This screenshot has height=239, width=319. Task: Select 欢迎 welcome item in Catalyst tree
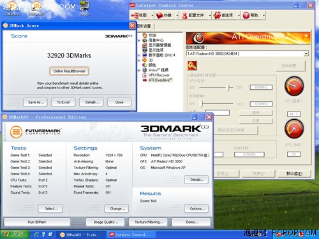click(x=152, y=35)
